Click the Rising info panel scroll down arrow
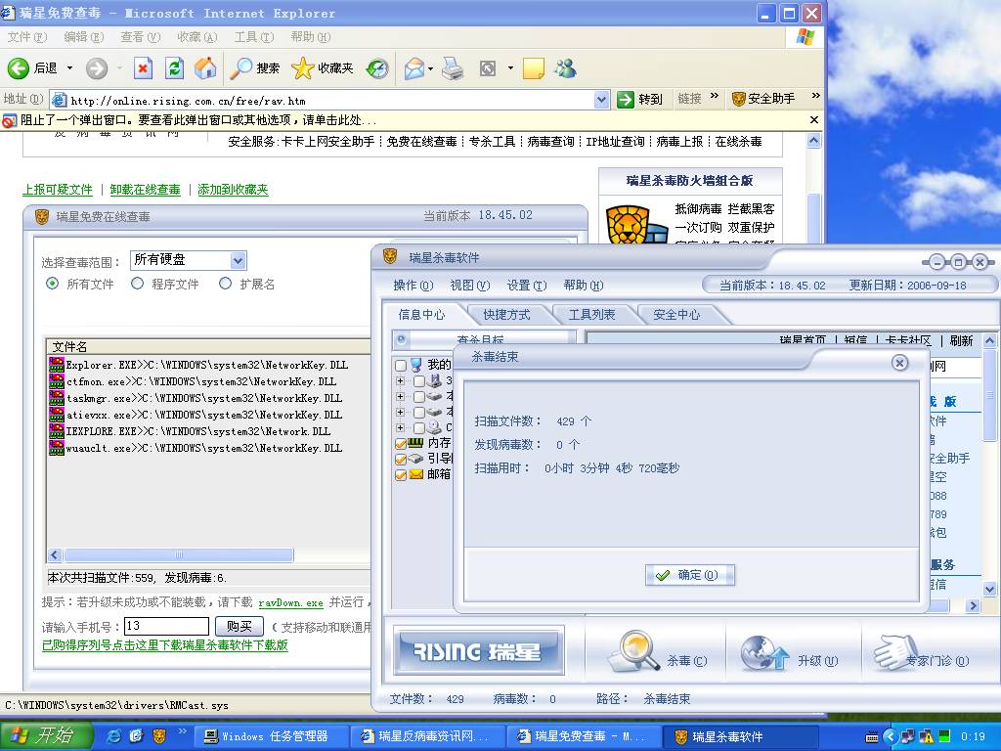This screenshot has height=751, width=1001. point(989,589)
